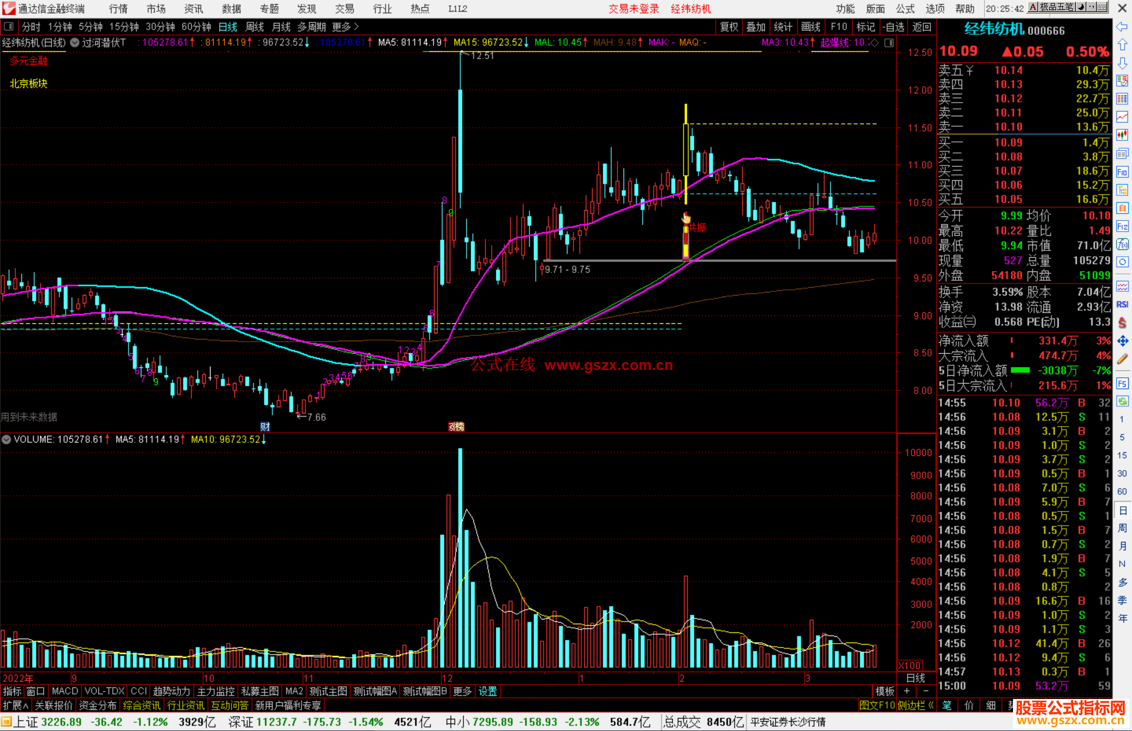Click the 别榜 marker under price chart
The height and width of the screenshot is (731, 1132).
[x=456, y=427]
